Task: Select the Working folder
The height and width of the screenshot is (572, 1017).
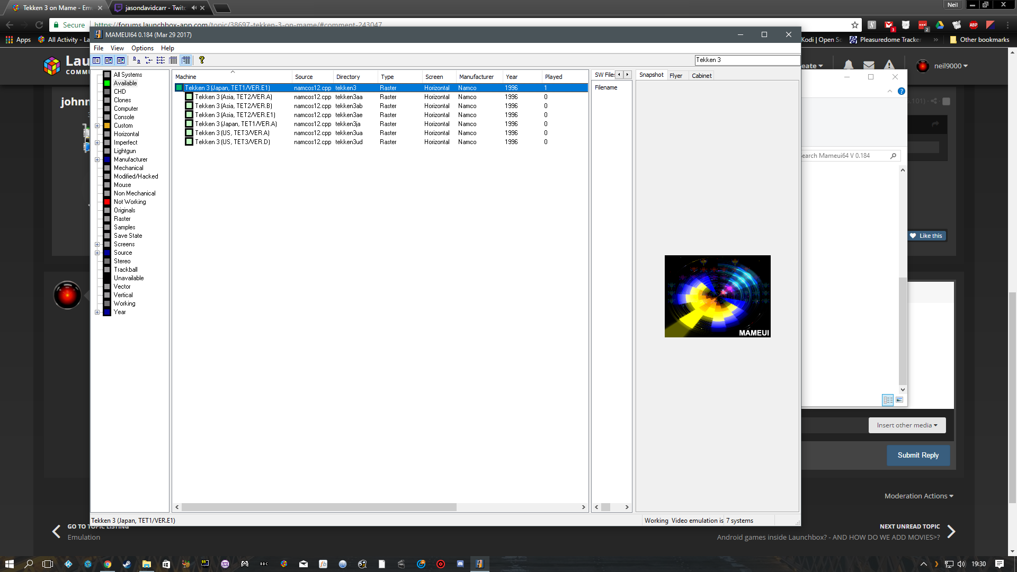Action: pyautogui.click(x=124, y=303)
